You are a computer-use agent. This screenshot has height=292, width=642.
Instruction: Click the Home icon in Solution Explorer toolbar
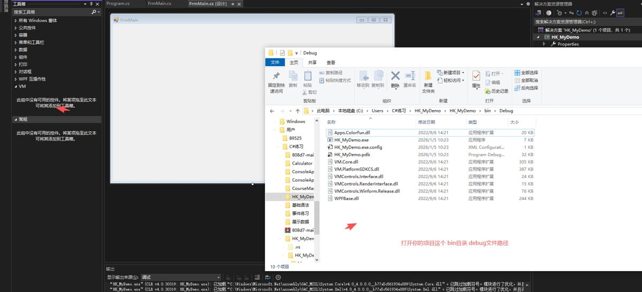tap(548, 12)
